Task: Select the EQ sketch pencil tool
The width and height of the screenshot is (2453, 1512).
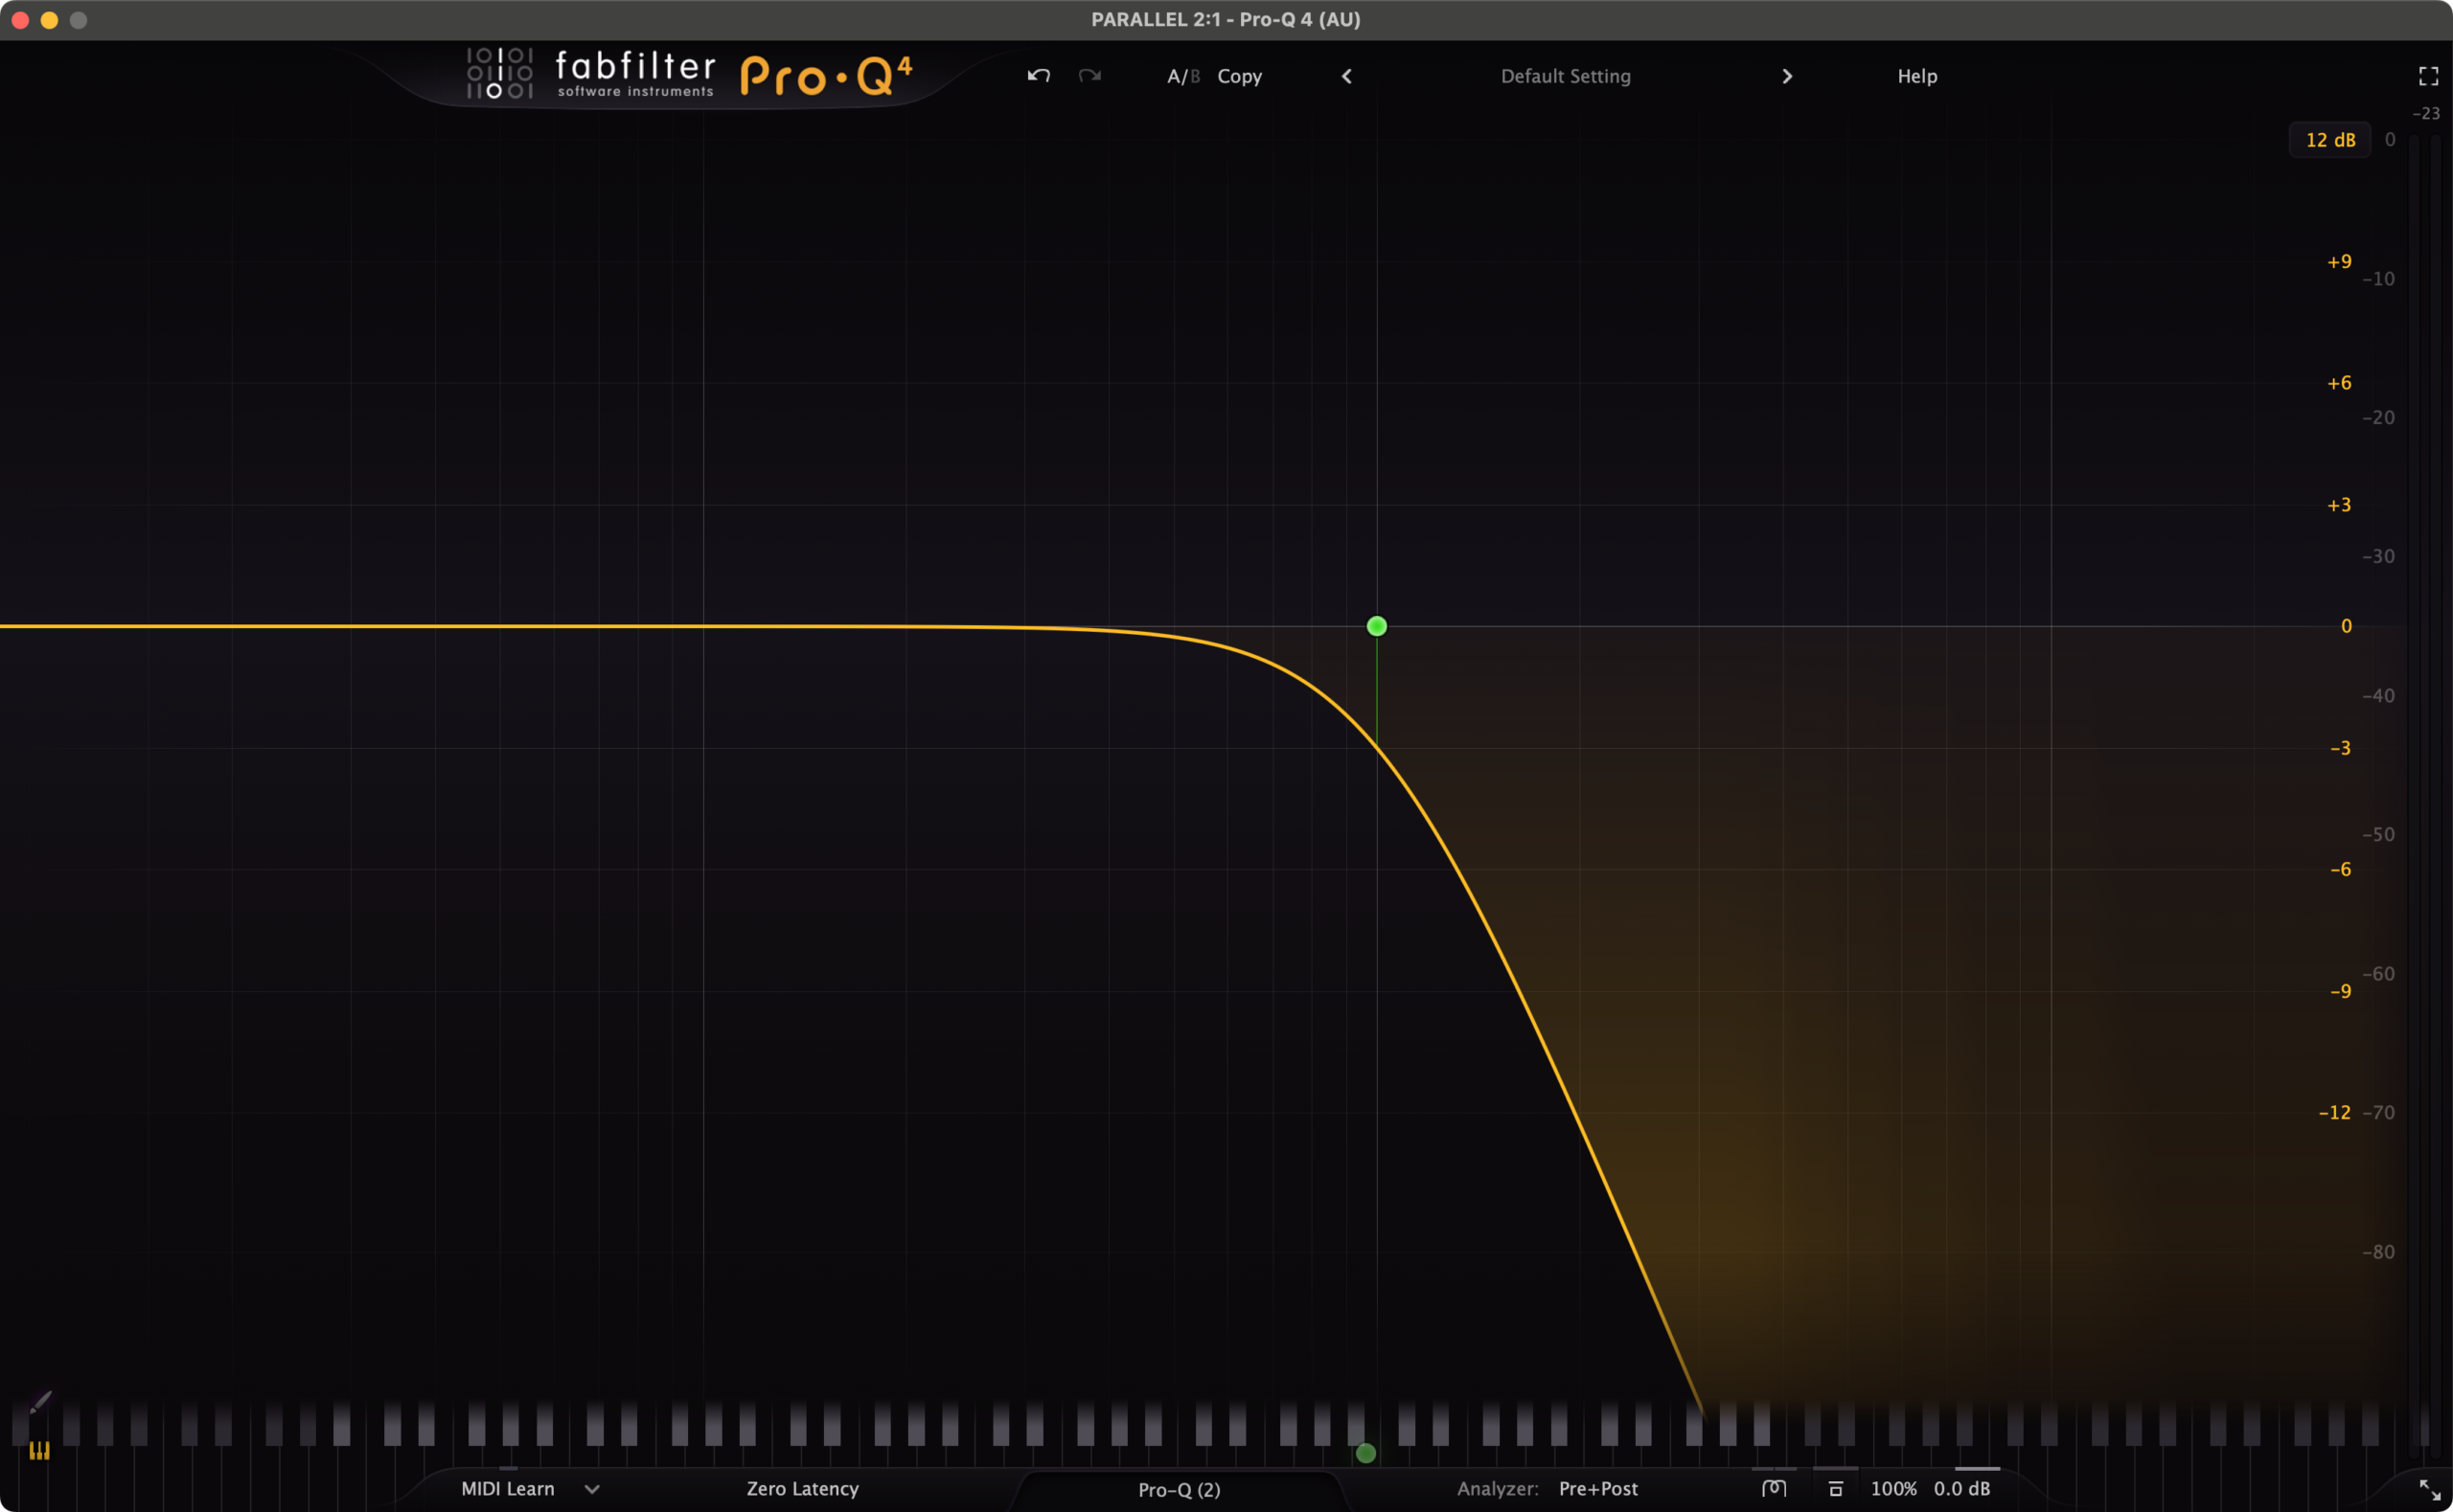Action: click(40, 1403)
